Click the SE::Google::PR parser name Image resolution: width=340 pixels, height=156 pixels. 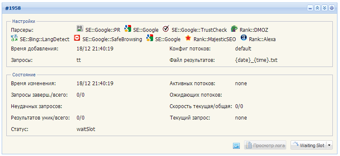coord(103,30)
